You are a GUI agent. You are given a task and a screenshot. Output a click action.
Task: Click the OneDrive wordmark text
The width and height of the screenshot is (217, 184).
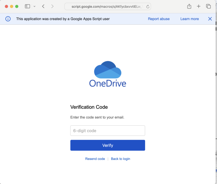point(108,83)
